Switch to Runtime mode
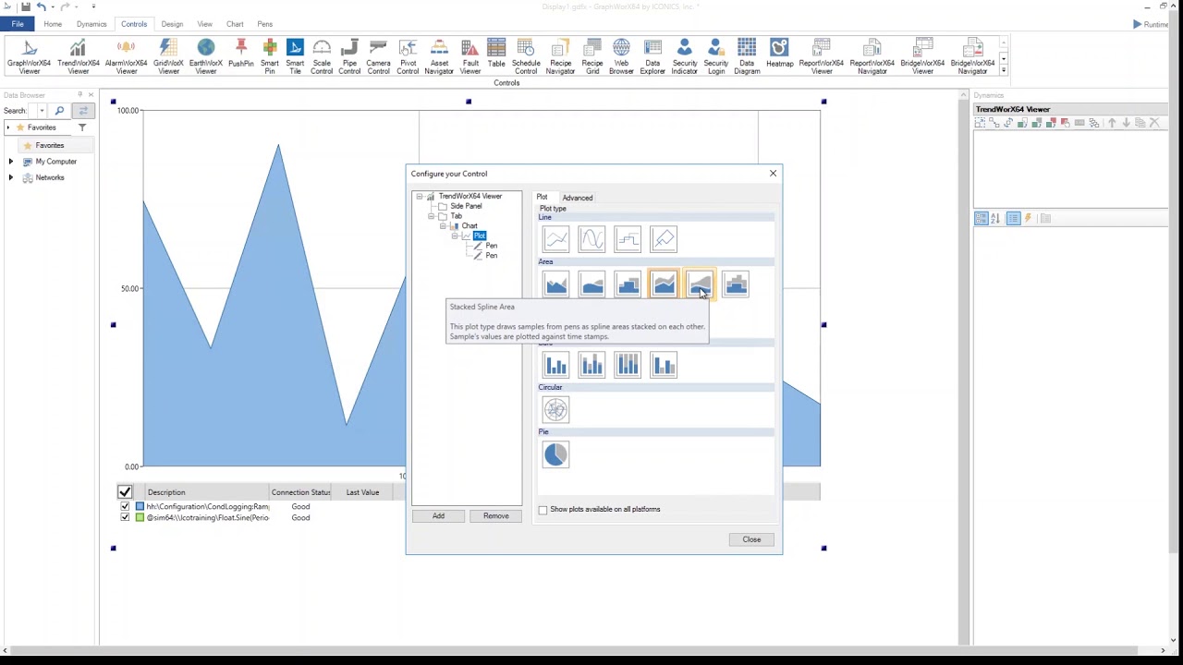Screen dimensions: 1183x665 coord(1152,24)
